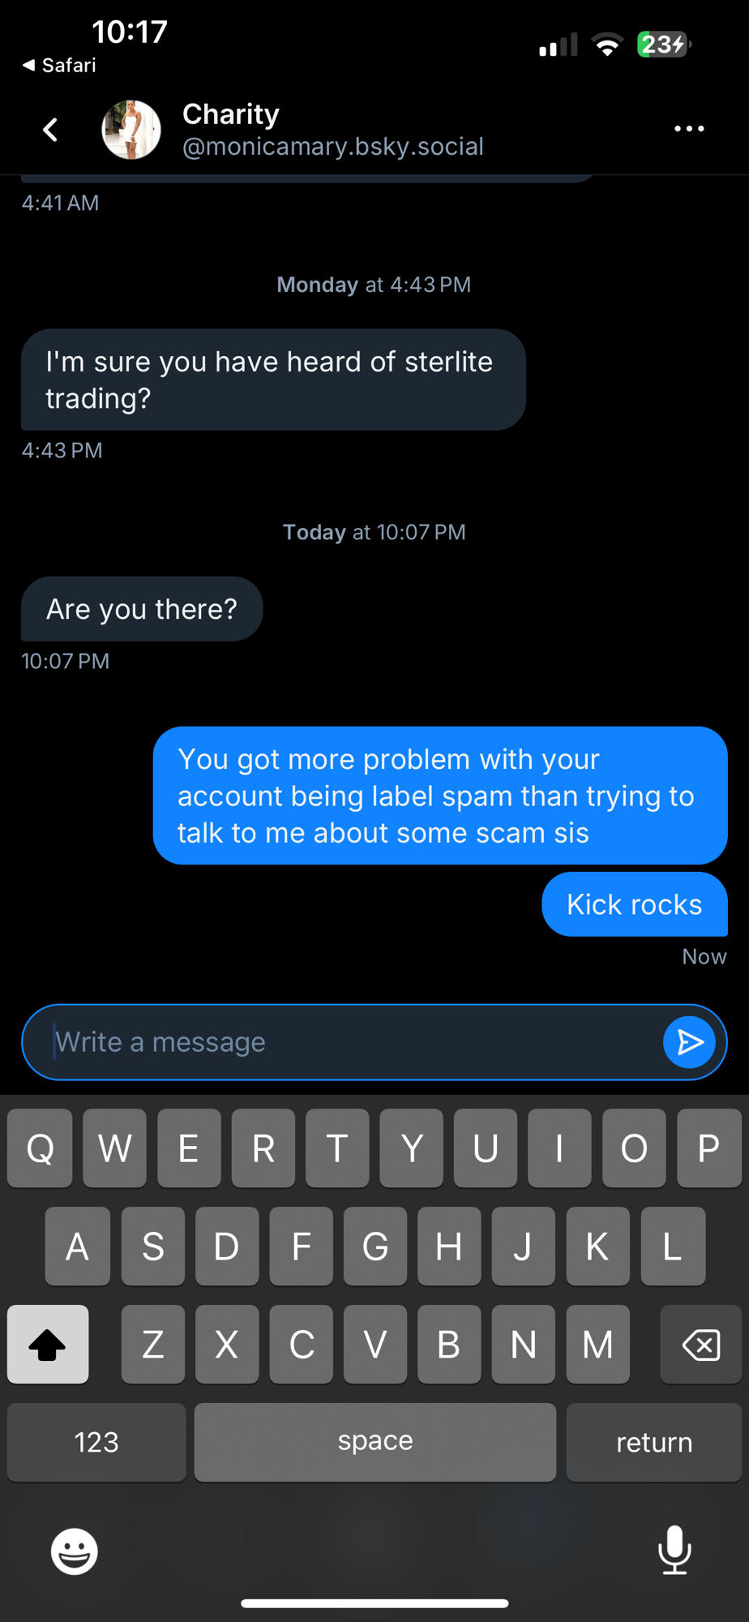Open the three-dot conversation options menu
This screenshot has width=749, height=1622.
pyautogui.click(x=689, y=129)
